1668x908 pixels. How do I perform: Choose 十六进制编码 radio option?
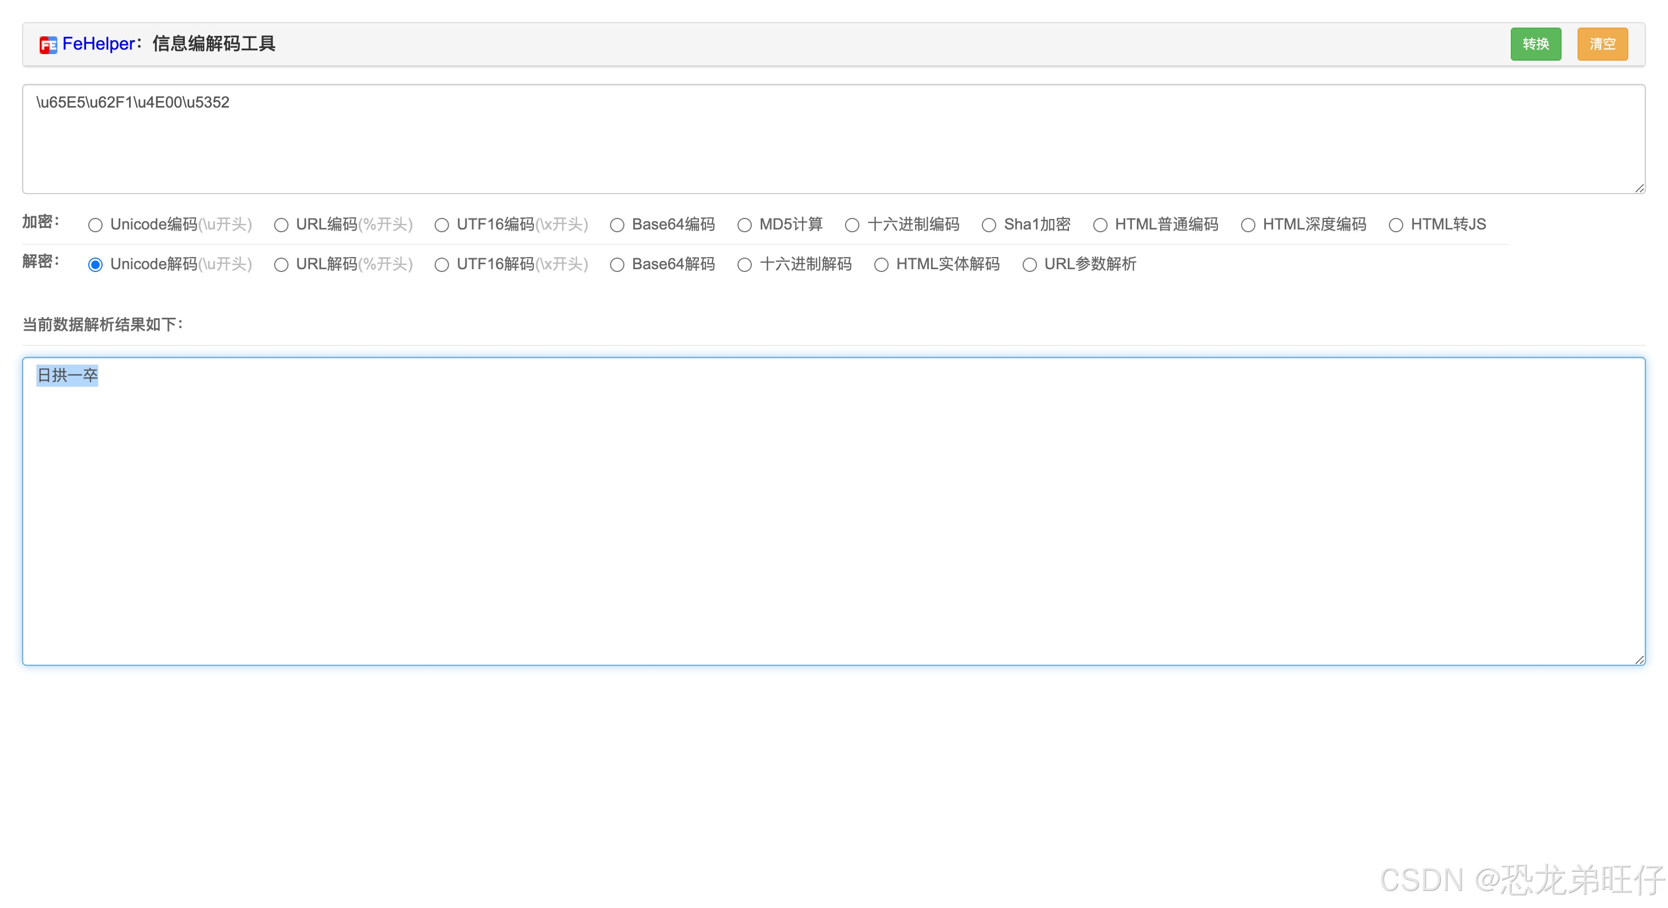coord(852,225)
